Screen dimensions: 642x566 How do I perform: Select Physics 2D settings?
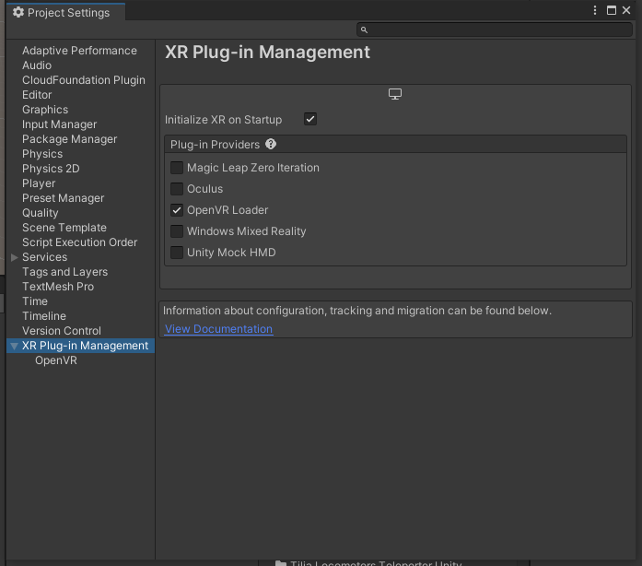[51, 169]
